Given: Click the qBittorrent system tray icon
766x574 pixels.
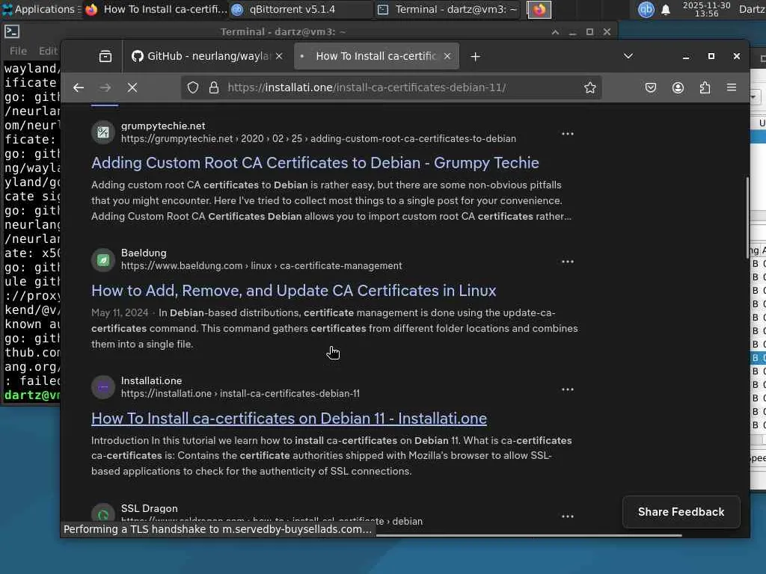Looking at the screenshot, I should pyautogui.click(x=646, y=9).
